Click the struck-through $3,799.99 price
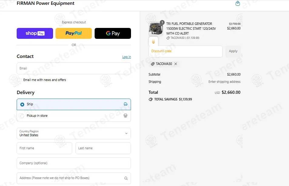 [235, 24]
